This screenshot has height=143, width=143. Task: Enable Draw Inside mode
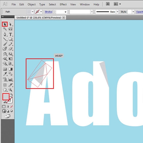click(x=11, y=111)
